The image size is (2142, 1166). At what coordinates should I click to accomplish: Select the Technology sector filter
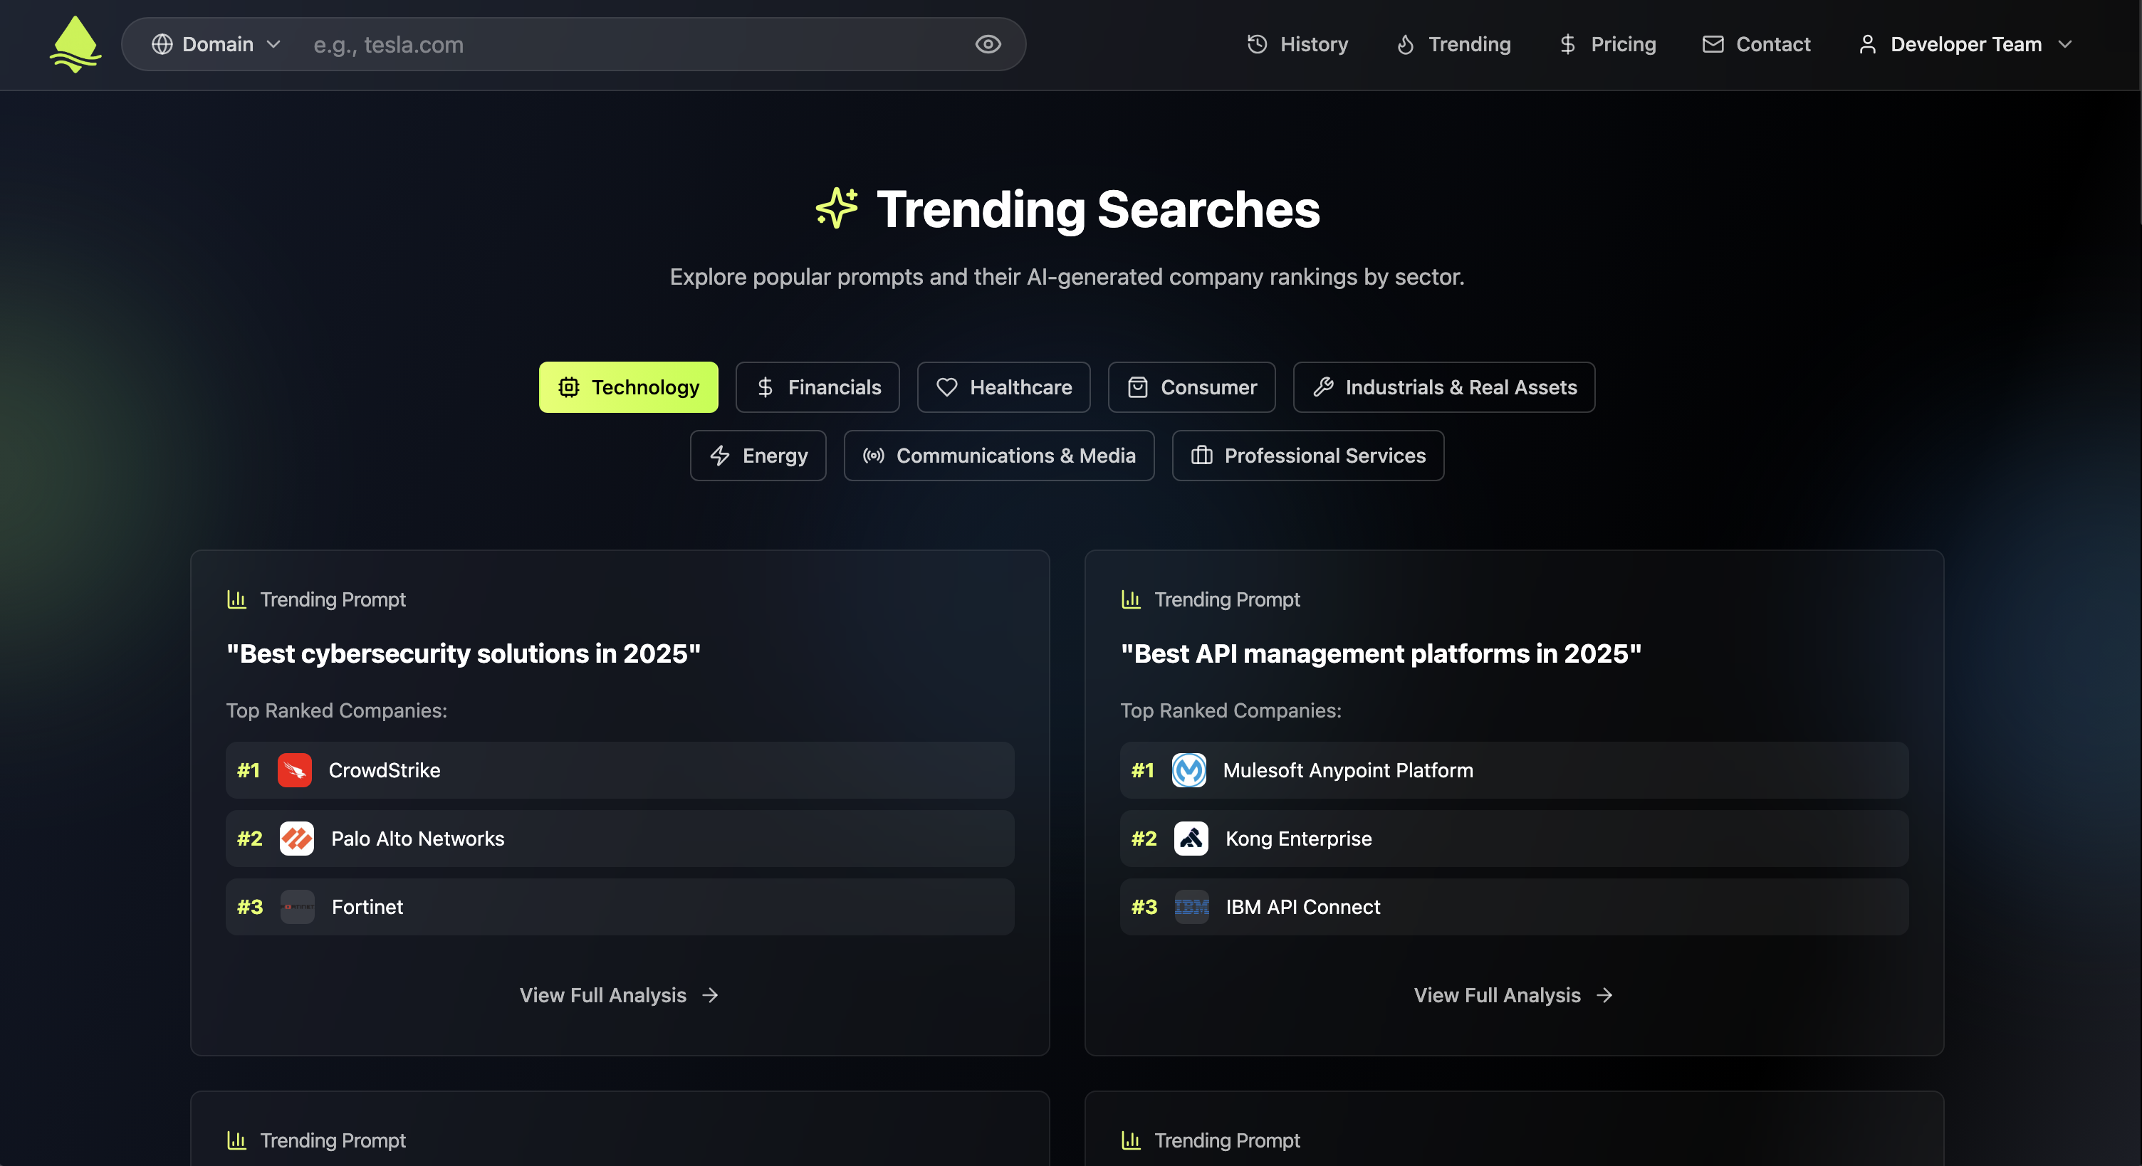(628, 387)
